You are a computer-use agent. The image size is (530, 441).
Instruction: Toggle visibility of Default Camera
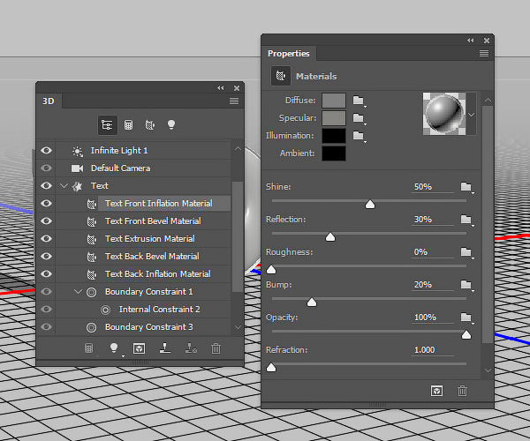coord(46,168)
